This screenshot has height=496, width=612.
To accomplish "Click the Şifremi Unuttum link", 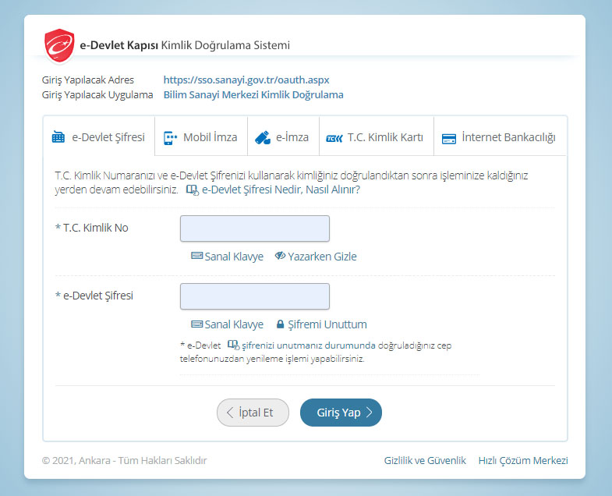I will point(322,324).
